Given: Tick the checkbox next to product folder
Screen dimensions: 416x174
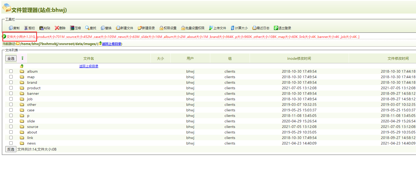Looking at the screenshot, I should [11, 88].
